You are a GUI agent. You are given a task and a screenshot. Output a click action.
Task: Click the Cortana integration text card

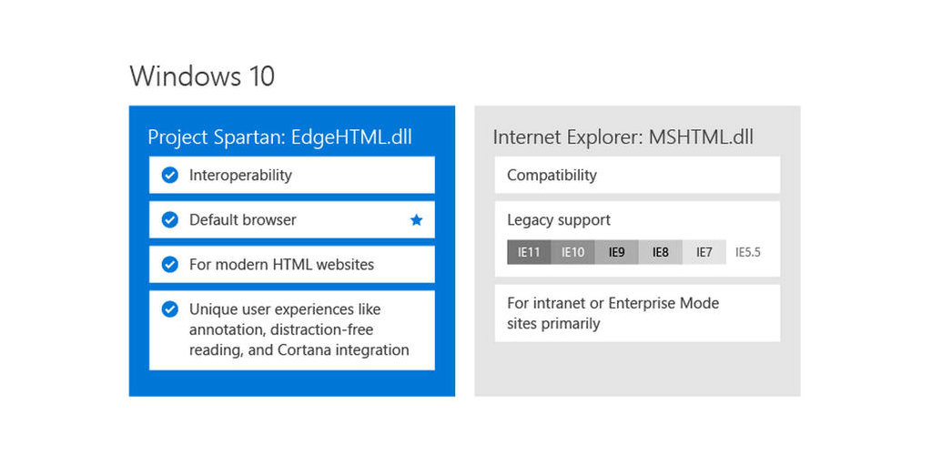pos(292,330)
